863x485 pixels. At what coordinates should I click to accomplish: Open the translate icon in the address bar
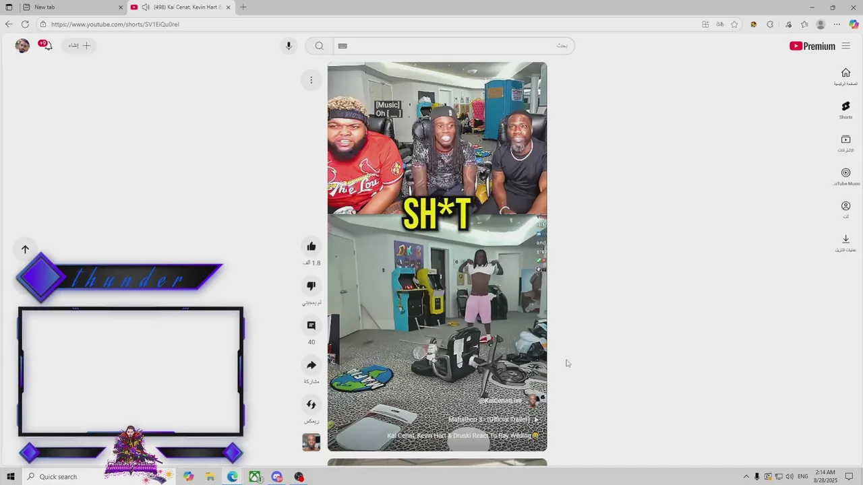719,24
